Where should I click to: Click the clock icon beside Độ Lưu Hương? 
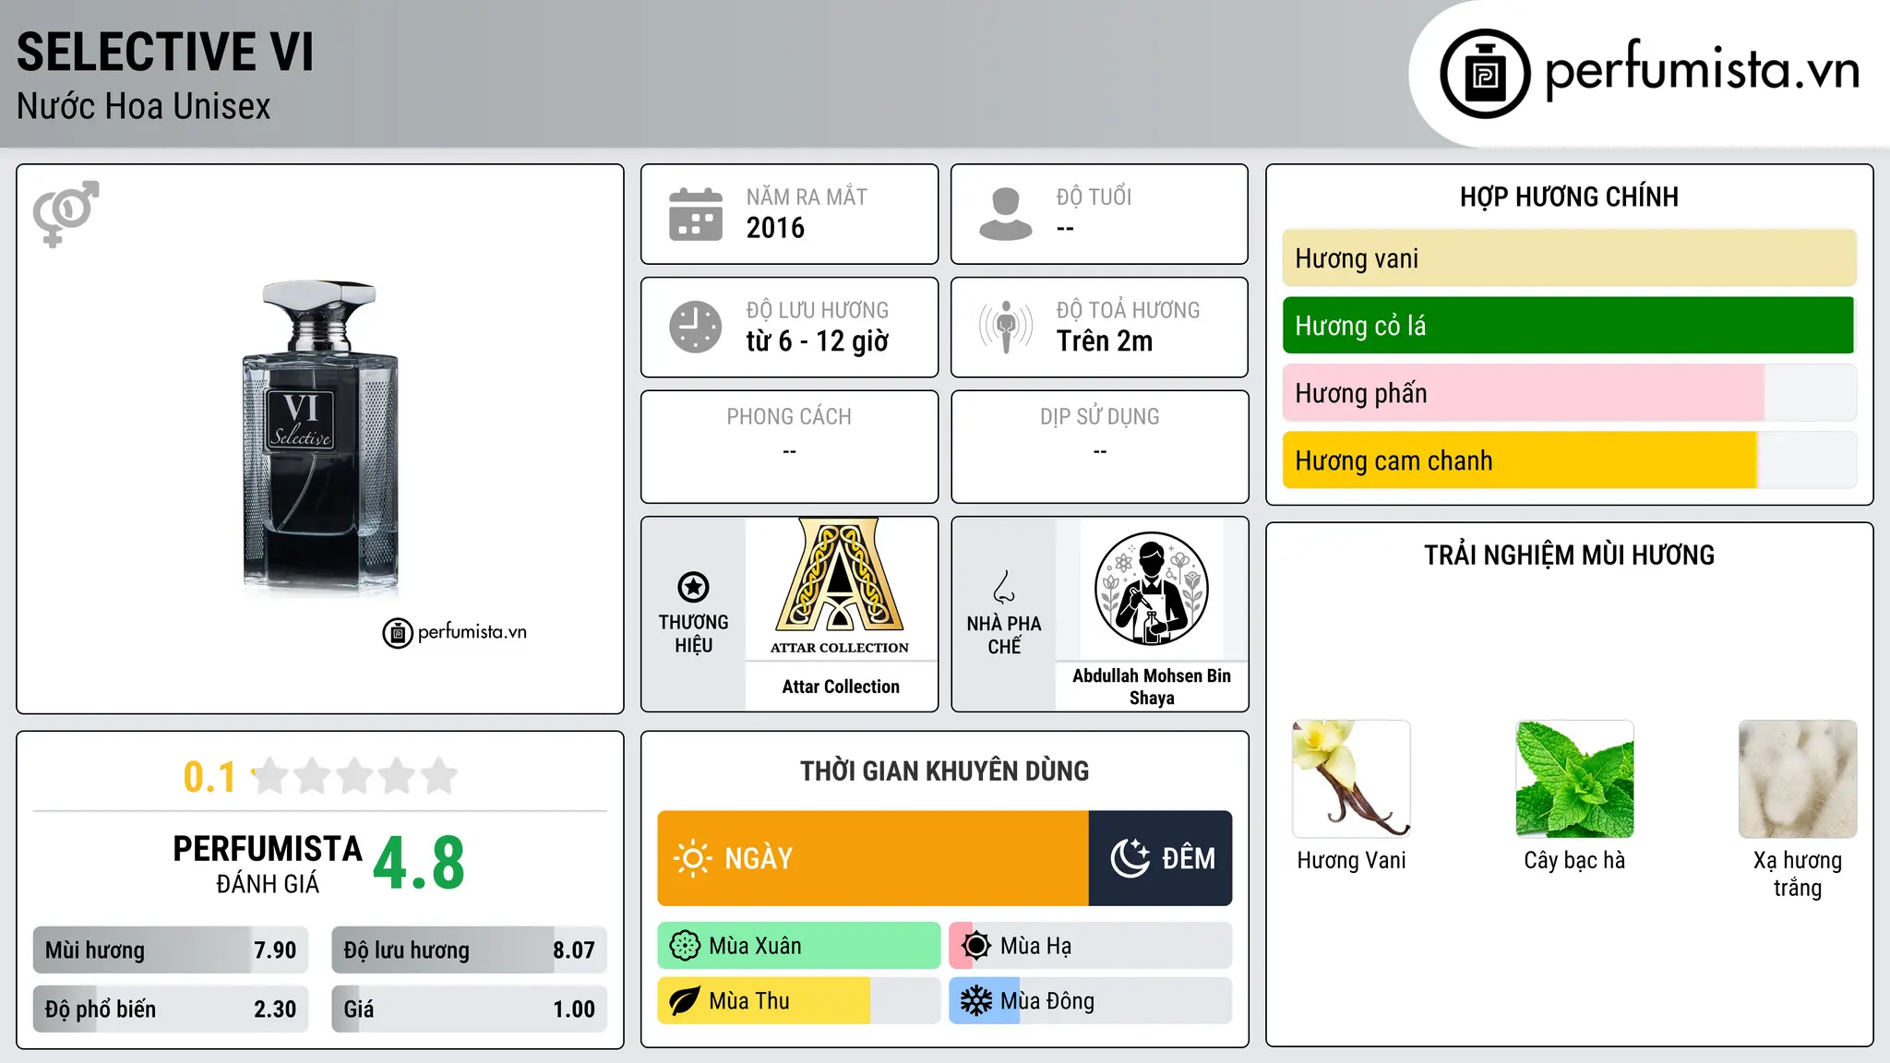tap(696, 327)
